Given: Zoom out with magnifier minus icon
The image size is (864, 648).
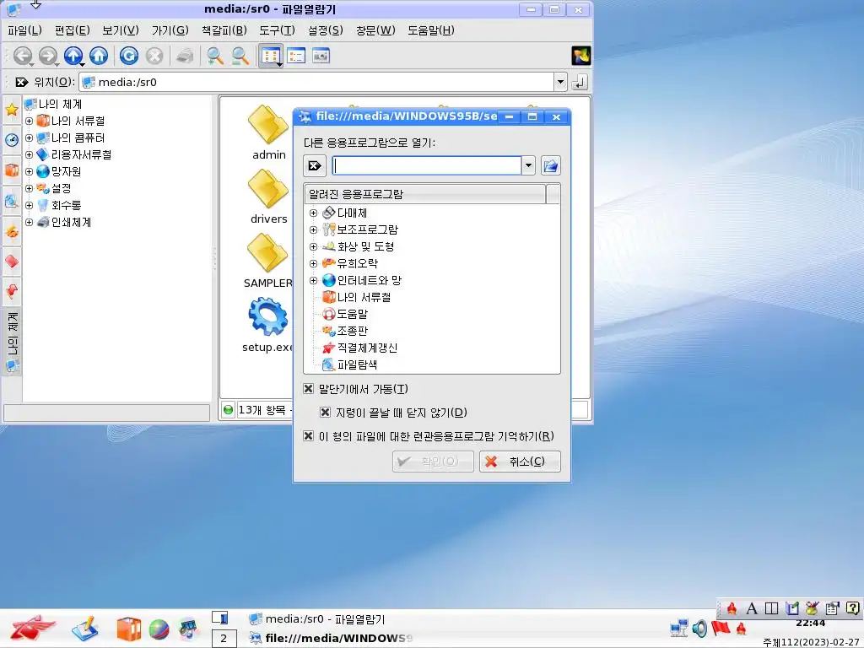Looking at the screenshot, I should 240,56.
